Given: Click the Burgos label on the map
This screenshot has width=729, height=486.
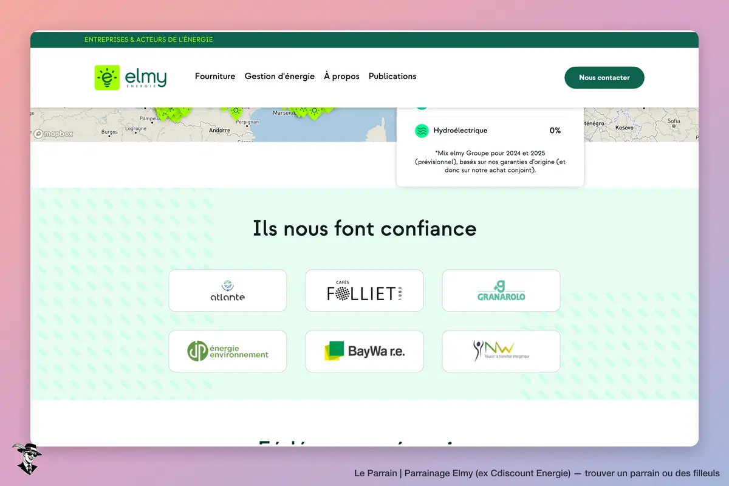Looking at the screenshot, I should (x=109, y=132).
